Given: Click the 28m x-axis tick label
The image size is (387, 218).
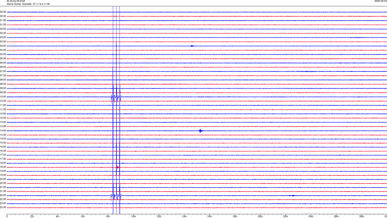Looking at the screenshot, I should pos(362,216).
